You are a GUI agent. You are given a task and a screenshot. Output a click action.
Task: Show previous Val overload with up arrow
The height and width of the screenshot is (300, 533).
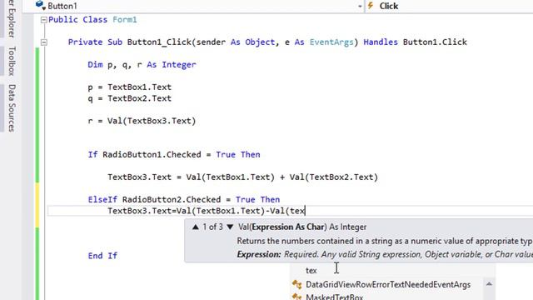click(x=195, y=227)
